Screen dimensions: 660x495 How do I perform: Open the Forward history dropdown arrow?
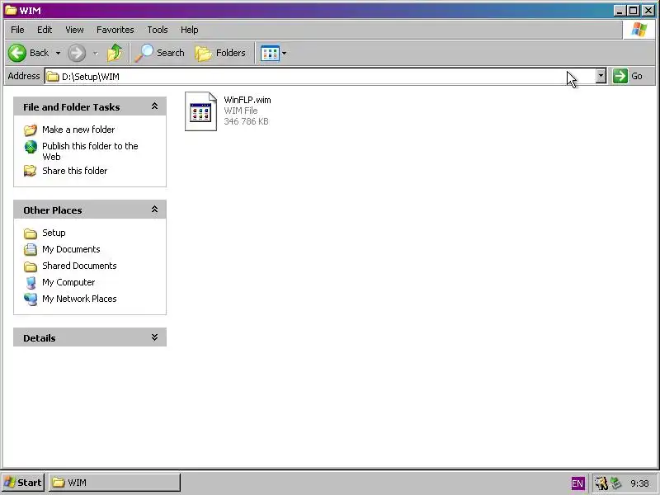[96, 53]
